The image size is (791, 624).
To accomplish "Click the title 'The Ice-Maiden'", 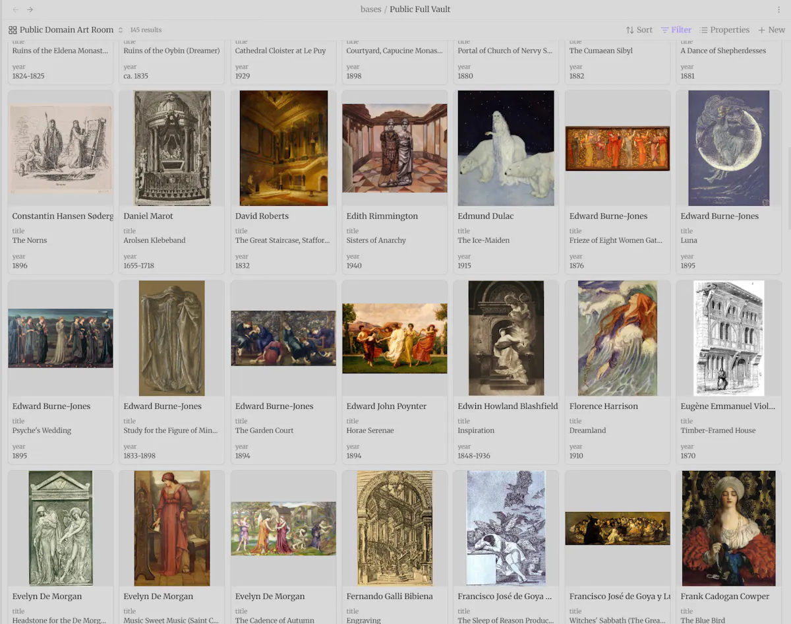I will pos(484,240).
